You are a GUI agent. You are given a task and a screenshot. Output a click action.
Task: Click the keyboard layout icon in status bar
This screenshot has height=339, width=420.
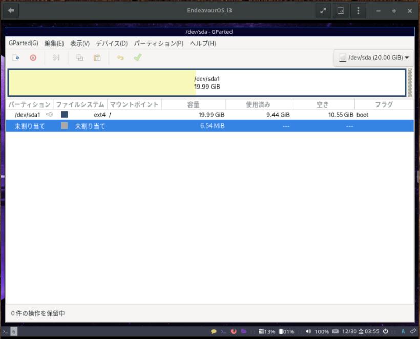335,331
